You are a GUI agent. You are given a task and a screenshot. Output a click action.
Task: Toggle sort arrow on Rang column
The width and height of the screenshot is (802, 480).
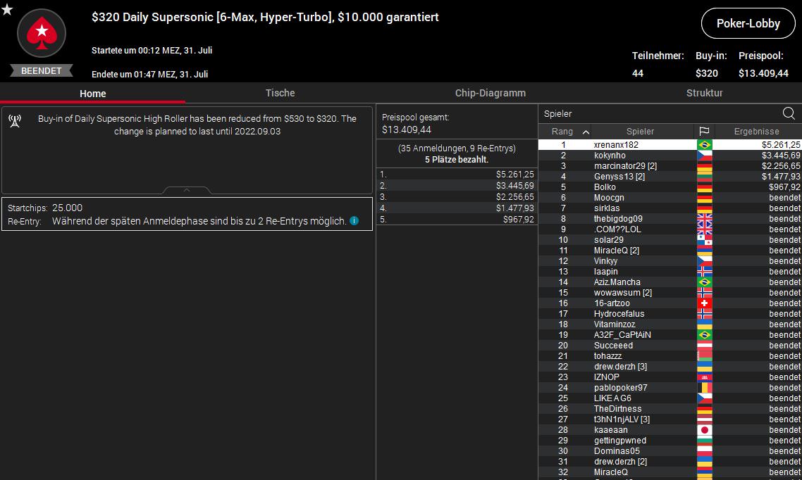tap(586, 132)
